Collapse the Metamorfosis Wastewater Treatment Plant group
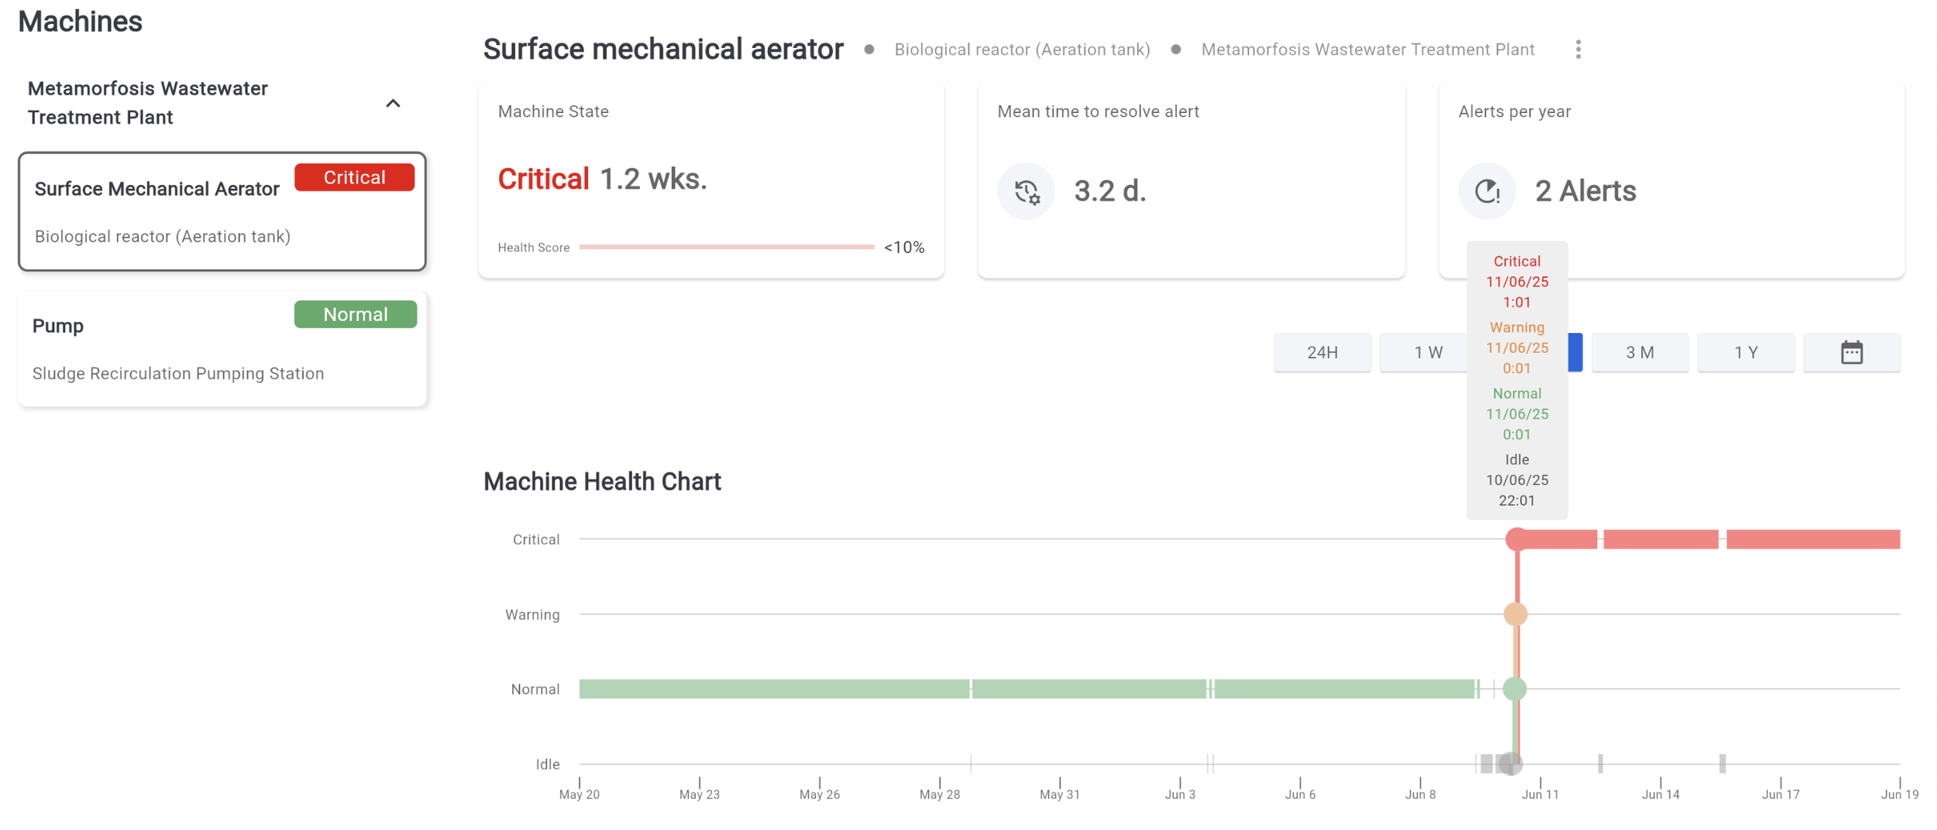 393,103
